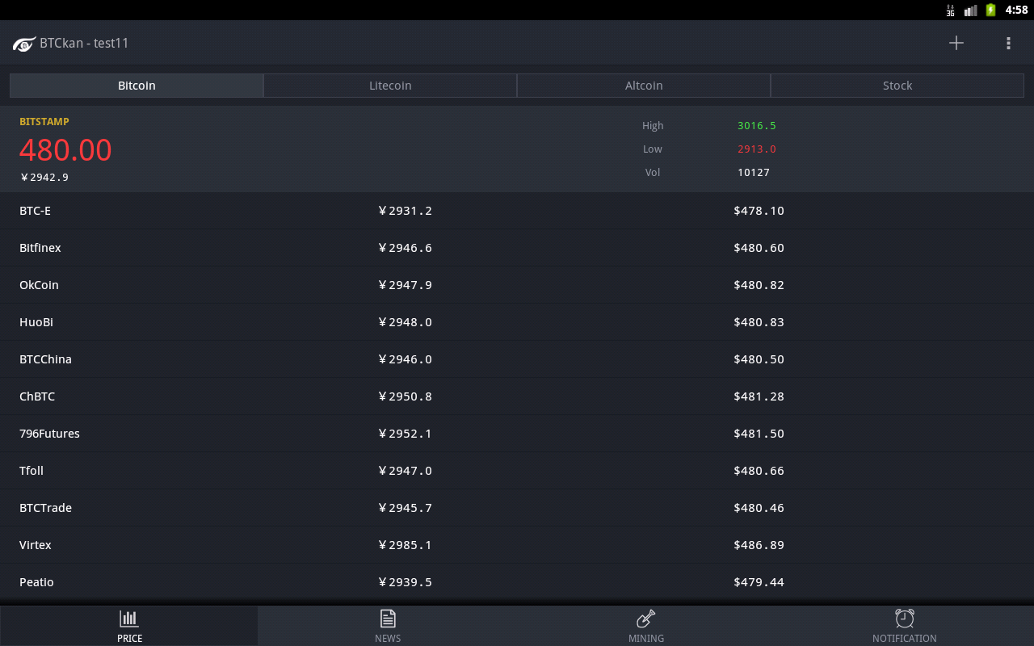Tap Tfoll yuan price ¥2947.0

click(405, 471)
